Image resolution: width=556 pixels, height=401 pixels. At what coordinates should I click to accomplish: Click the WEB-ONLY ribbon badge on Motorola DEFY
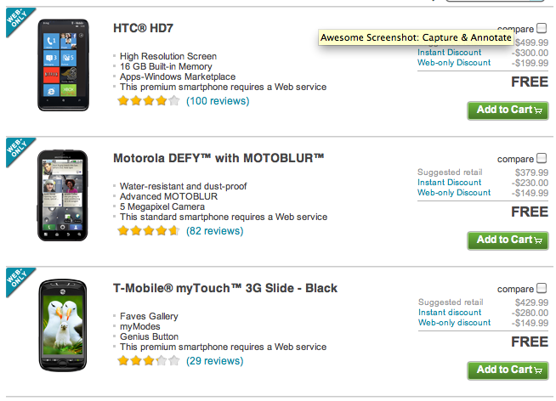17,151
